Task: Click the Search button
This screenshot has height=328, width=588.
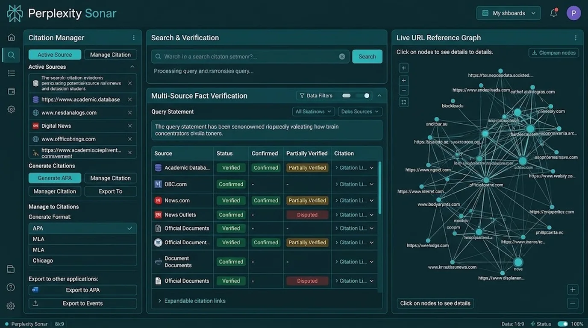Action: click(367, 56)
